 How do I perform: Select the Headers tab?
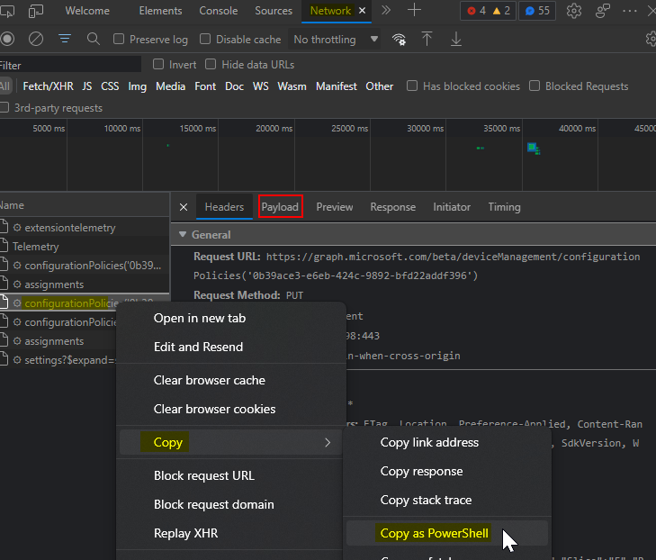(224, 207)
